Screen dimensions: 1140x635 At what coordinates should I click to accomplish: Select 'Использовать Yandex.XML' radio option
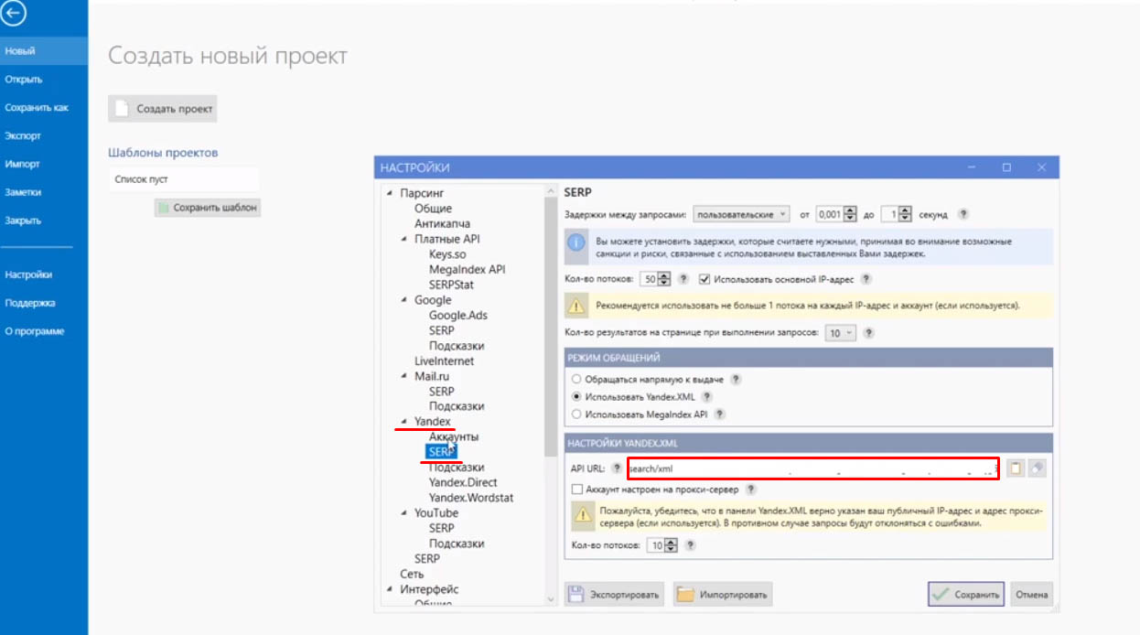click(x=576, y=397)
